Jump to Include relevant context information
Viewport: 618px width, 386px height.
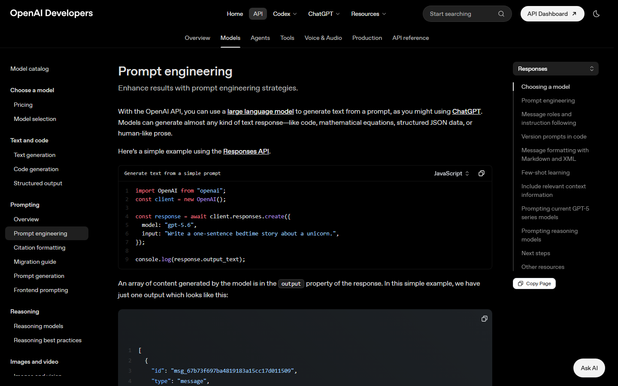coord(554,190)
